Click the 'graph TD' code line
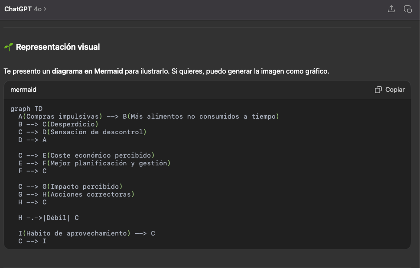420x268 pixels. coord(26,109)
